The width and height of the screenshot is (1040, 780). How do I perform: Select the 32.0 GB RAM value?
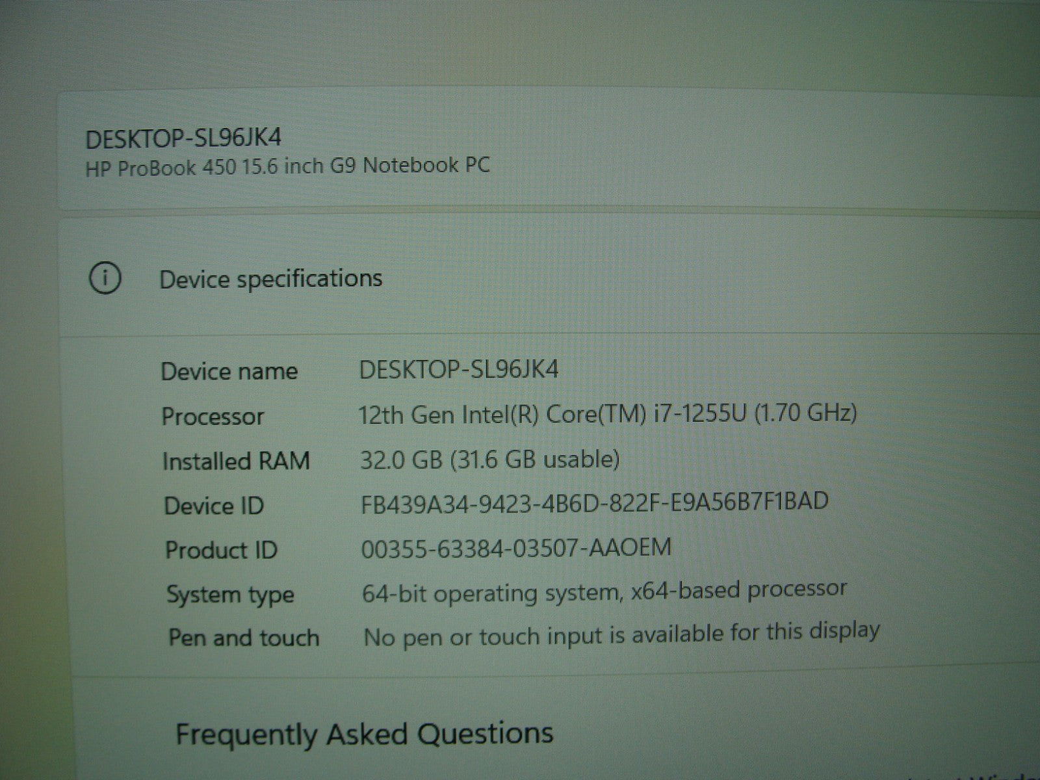pyautogui.click(x=489, y=459)
